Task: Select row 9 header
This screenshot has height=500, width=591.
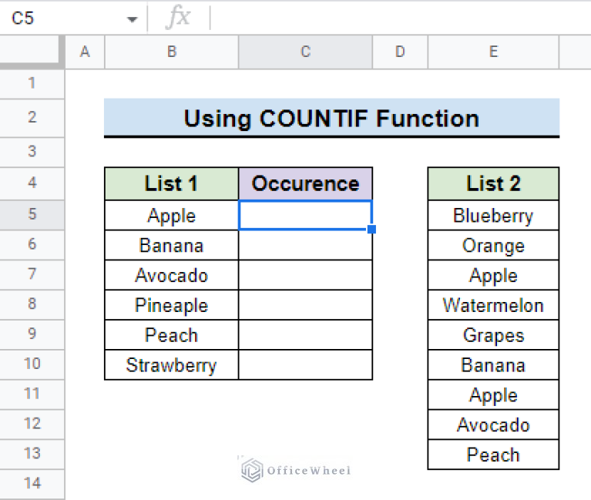Action: [32, 334]
